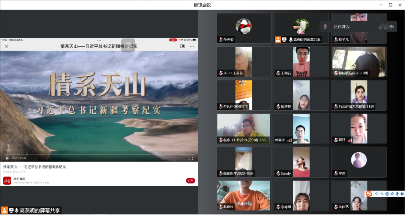Click mic icon beside 高燕明的屏幕共享 label
405x215 pixels.
tap(16, 211)
